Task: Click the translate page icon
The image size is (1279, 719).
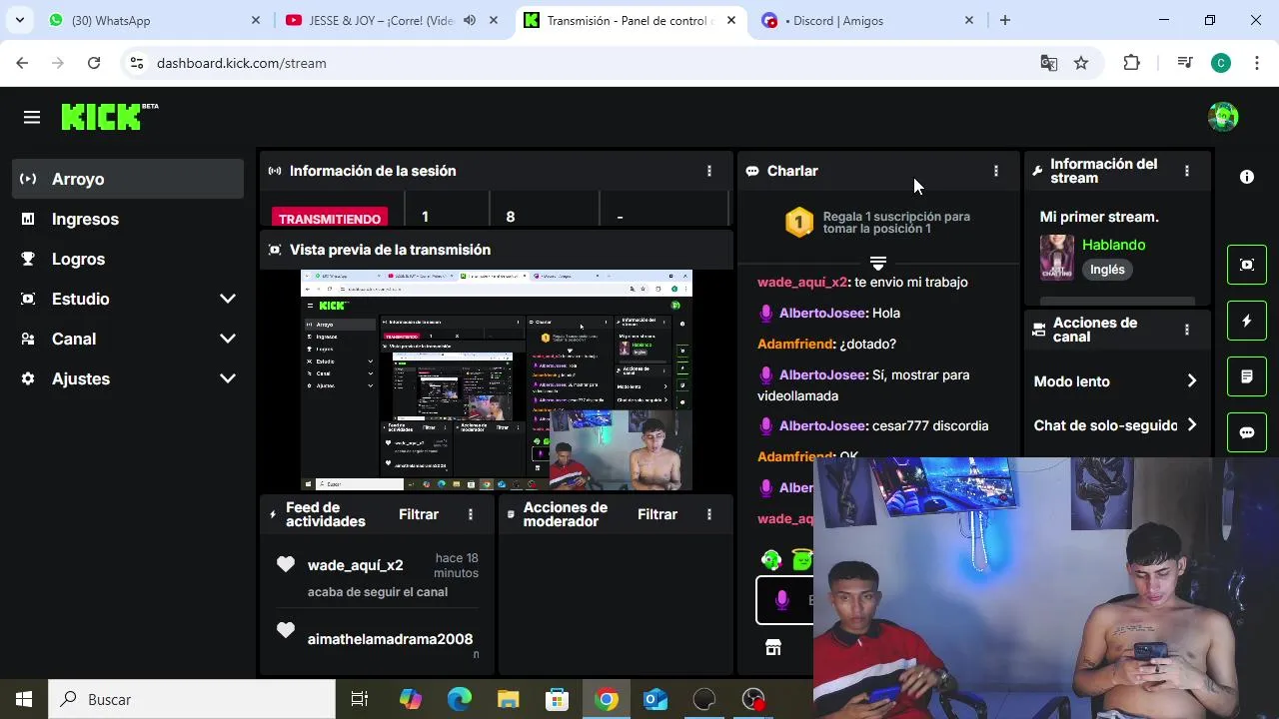Action: point(1048,63)
